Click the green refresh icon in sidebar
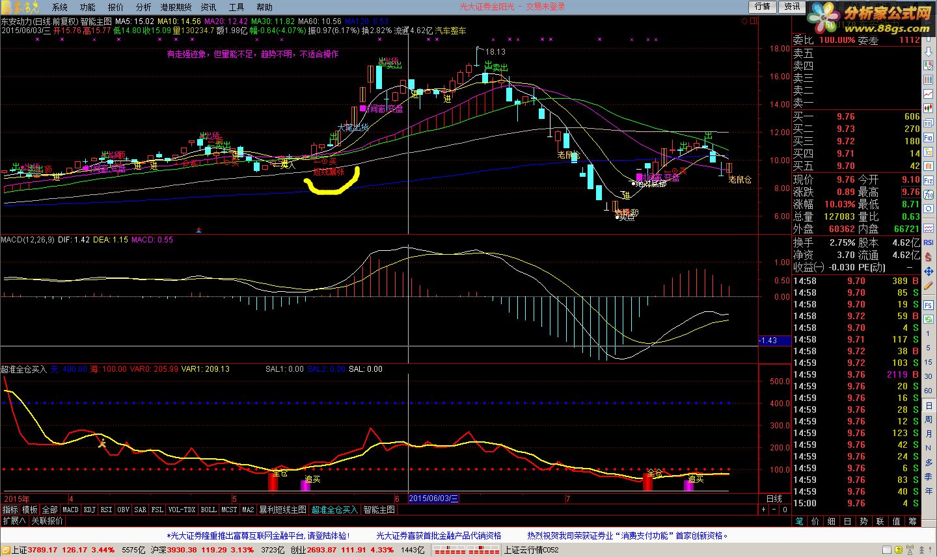The width and height of the screenshot is (937, 557). (x=929, y=319)
